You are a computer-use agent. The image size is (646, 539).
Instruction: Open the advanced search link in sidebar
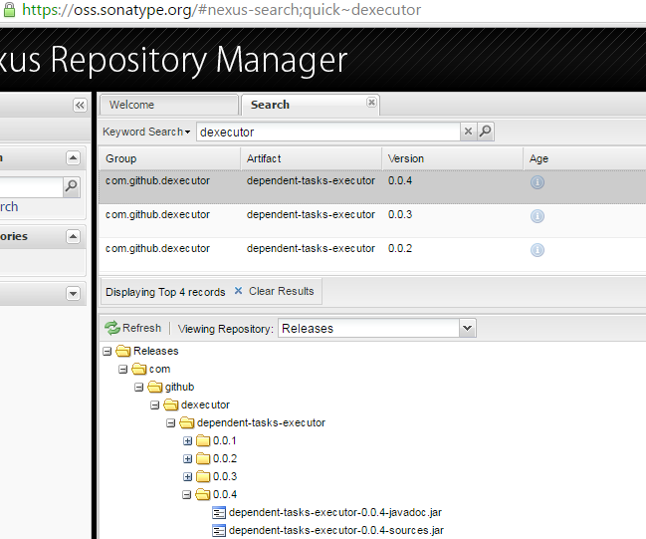[x=9, y=206]
